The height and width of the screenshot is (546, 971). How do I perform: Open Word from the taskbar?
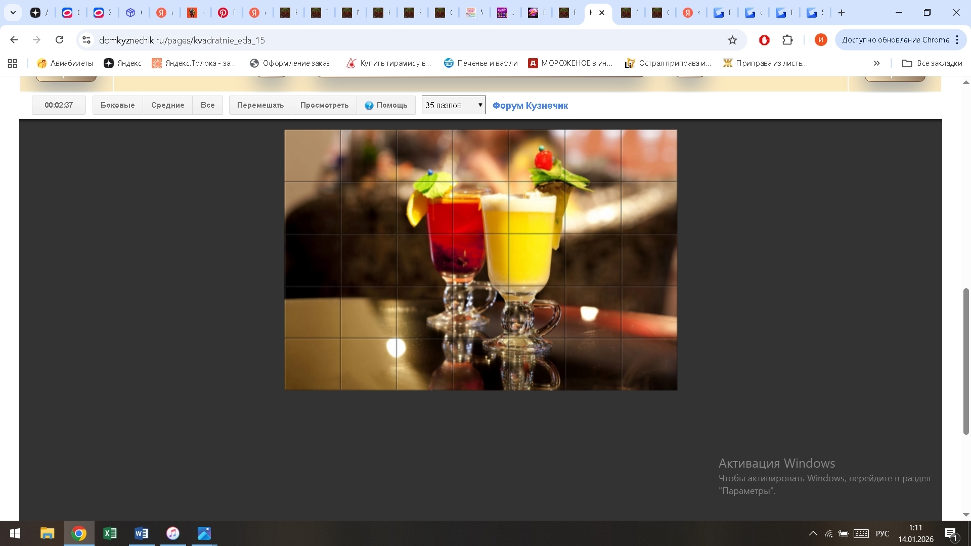[x=141, y=533]
